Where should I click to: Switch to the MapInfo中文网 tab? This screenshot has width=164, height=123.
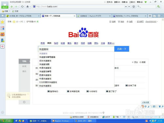click(x=92, y=16)
